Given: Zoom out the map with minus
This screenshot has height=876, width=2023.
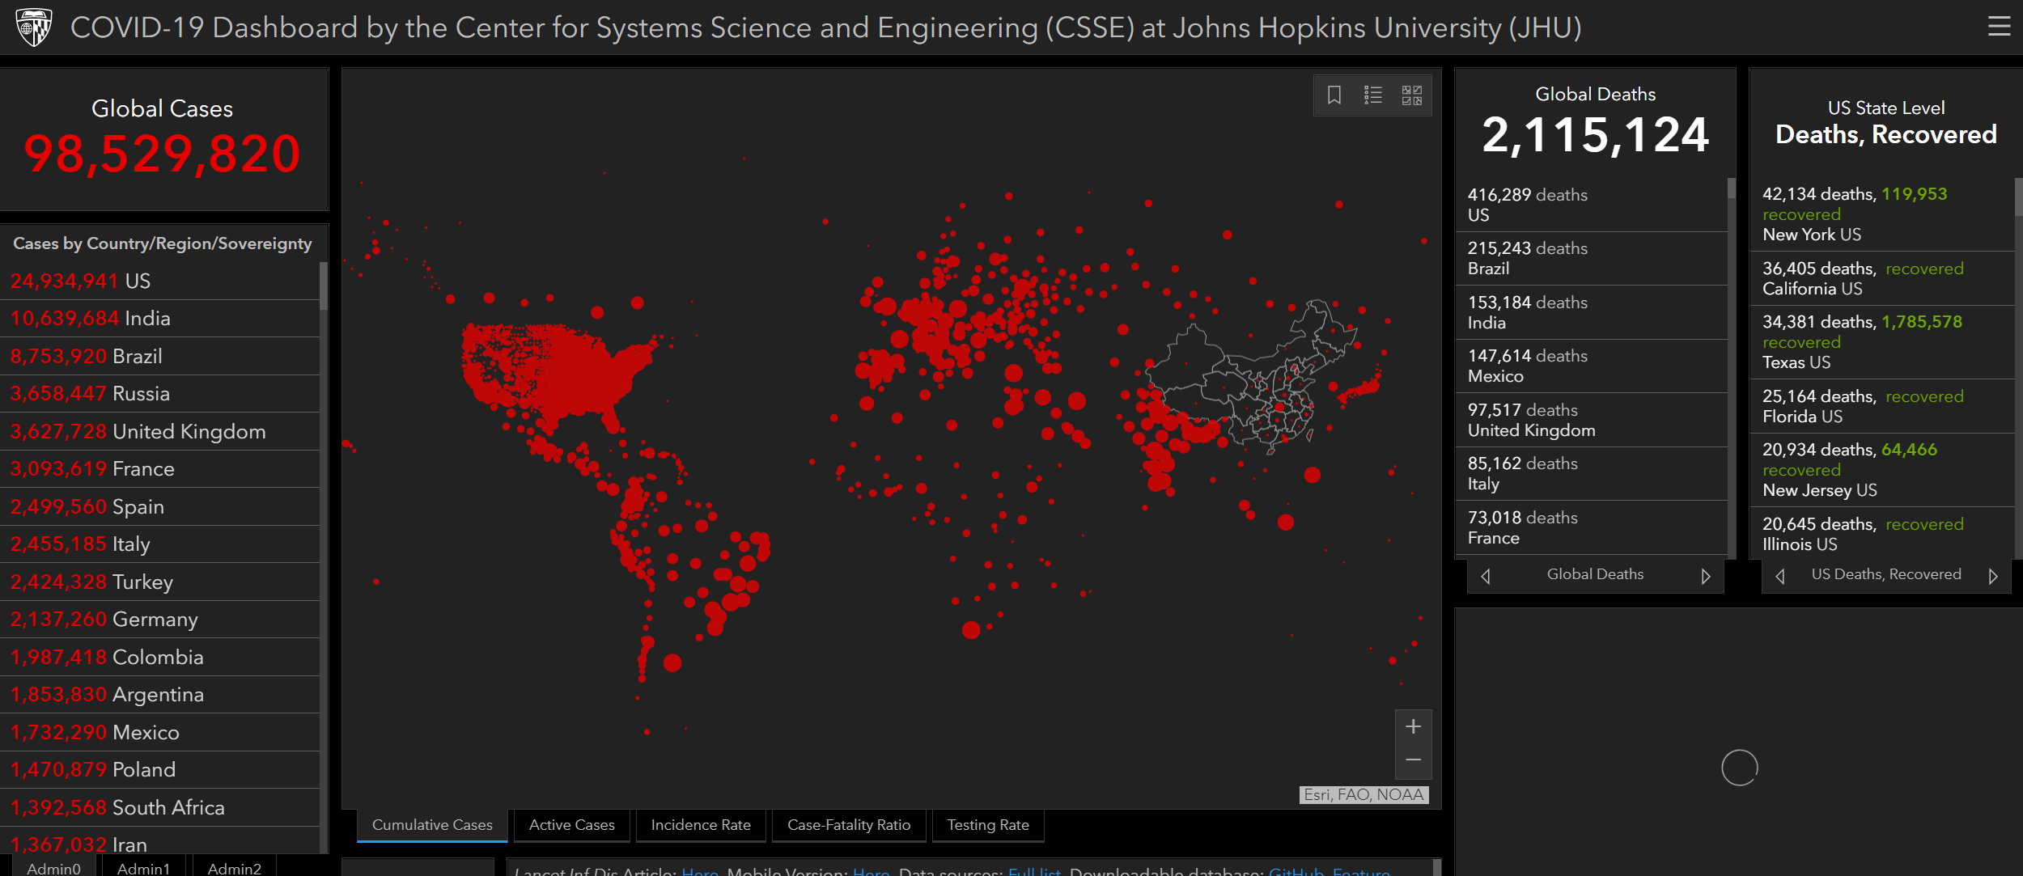Looking at the screenshot, I should point(1413,760).
